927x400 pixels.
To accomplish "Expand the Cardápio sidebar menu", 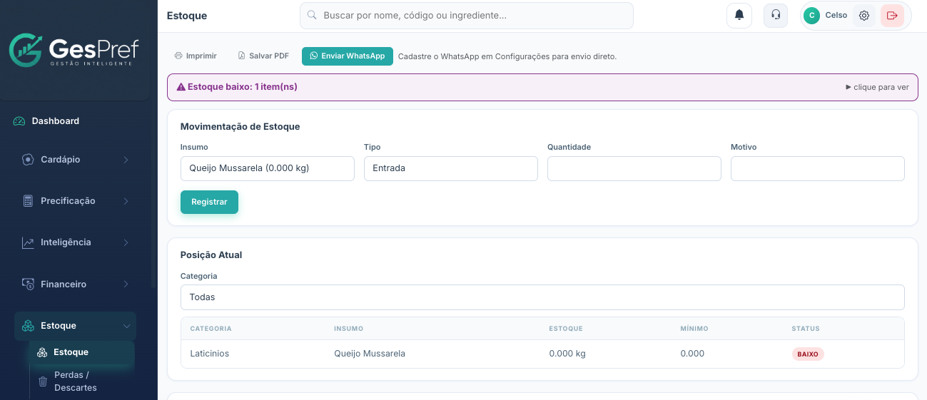I will pyautogui.click(x=75, y=160).
